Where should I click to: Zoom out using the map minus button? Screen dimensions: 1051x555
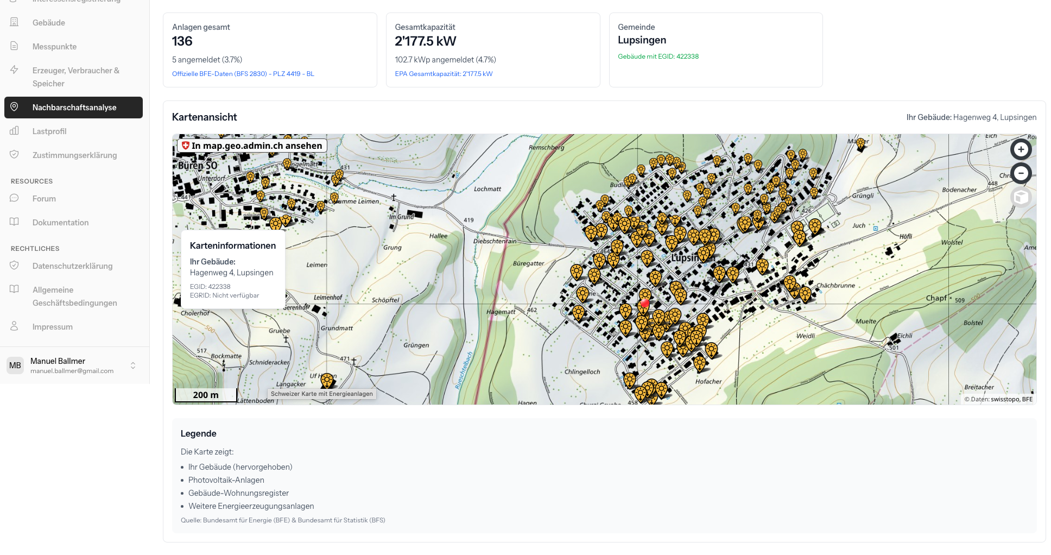pos(1021,173)
